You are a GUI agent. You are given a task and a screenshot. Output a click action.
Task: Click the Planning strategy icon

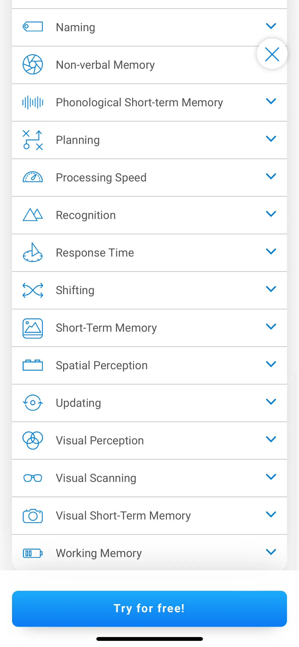(33, 140)
